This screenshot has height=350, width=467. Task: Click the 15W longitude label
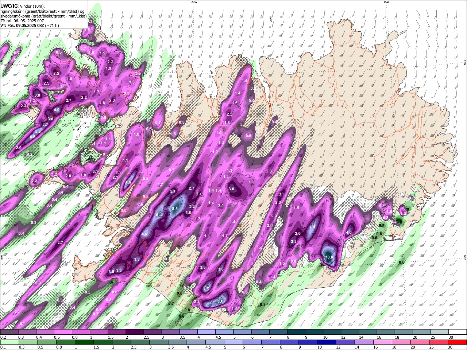click(x=386, y=2)
